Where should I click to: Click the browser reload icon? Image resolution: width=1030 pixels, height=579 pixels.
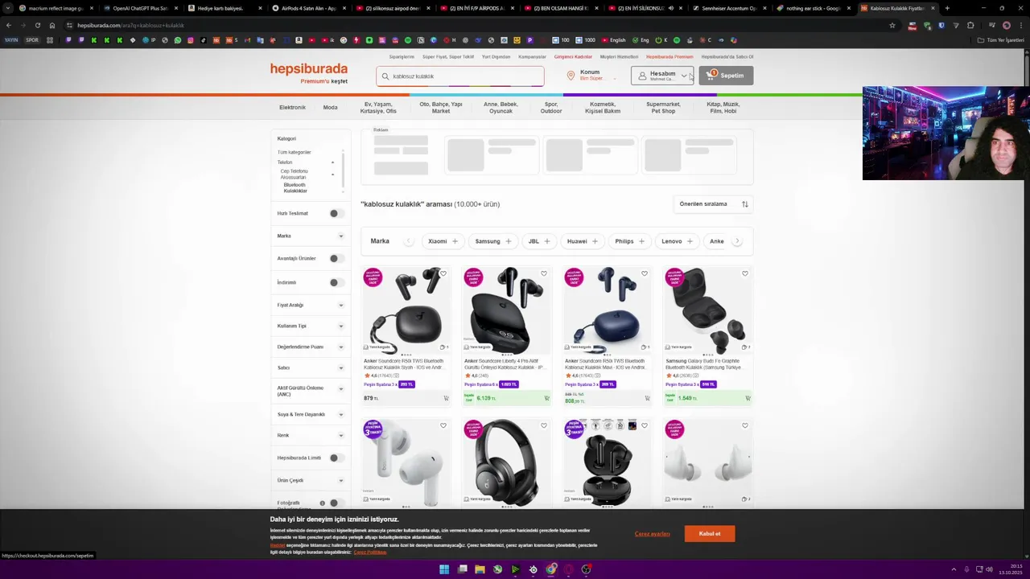pyautogui.click(x=37, y=25)
